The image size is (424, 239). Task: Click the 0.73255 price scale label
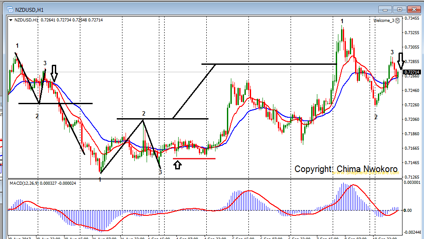tap(412, 33)
